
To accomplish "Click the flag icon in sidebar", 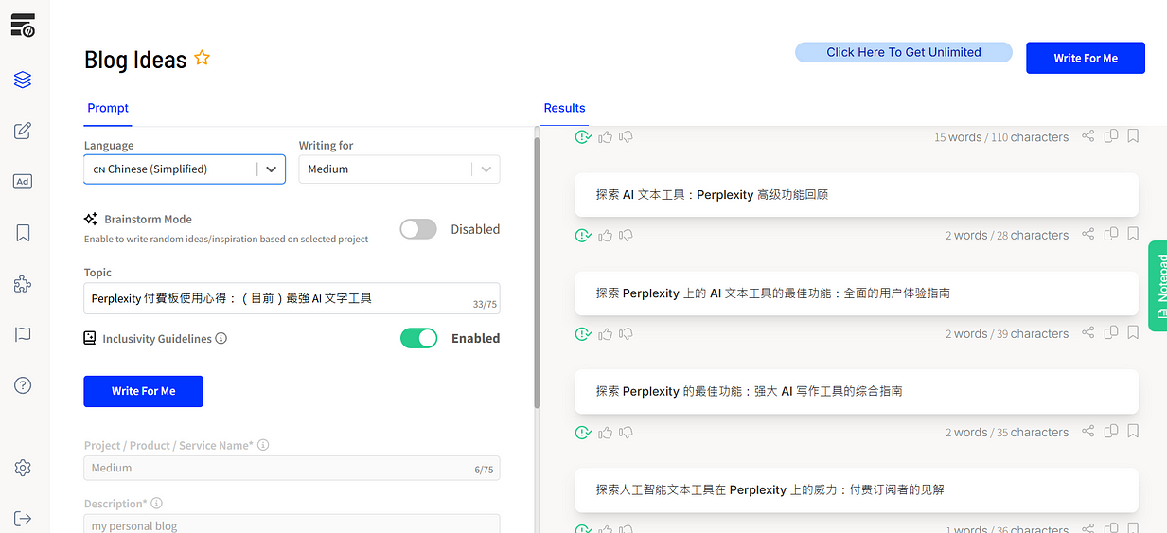I will coord(23,334).
